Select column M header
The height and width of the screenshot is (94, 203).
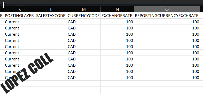84,9
